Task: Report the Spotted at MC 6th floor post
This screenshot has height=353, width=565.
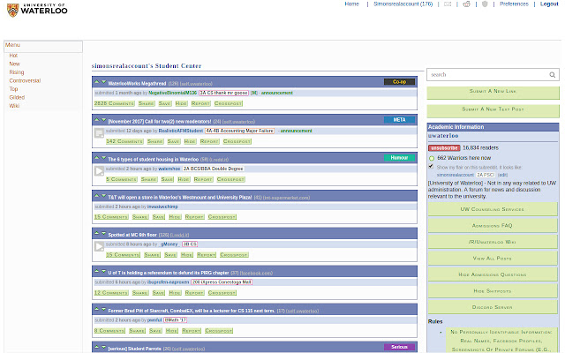Action: (207, 255)
